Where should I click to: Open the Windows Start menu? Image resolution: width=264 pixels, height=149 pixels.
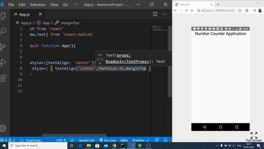(x=4, y=145)
